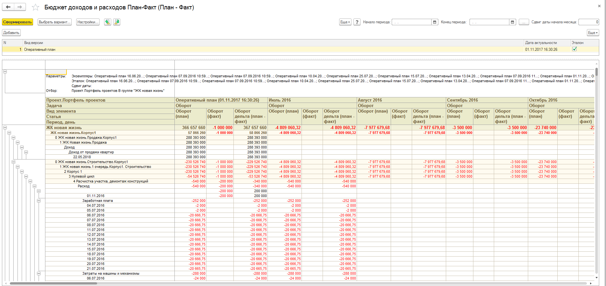Viewport: 606px width, 286px height.
Task: Select the 22.05.2018 date row
Action: [110, 157]
